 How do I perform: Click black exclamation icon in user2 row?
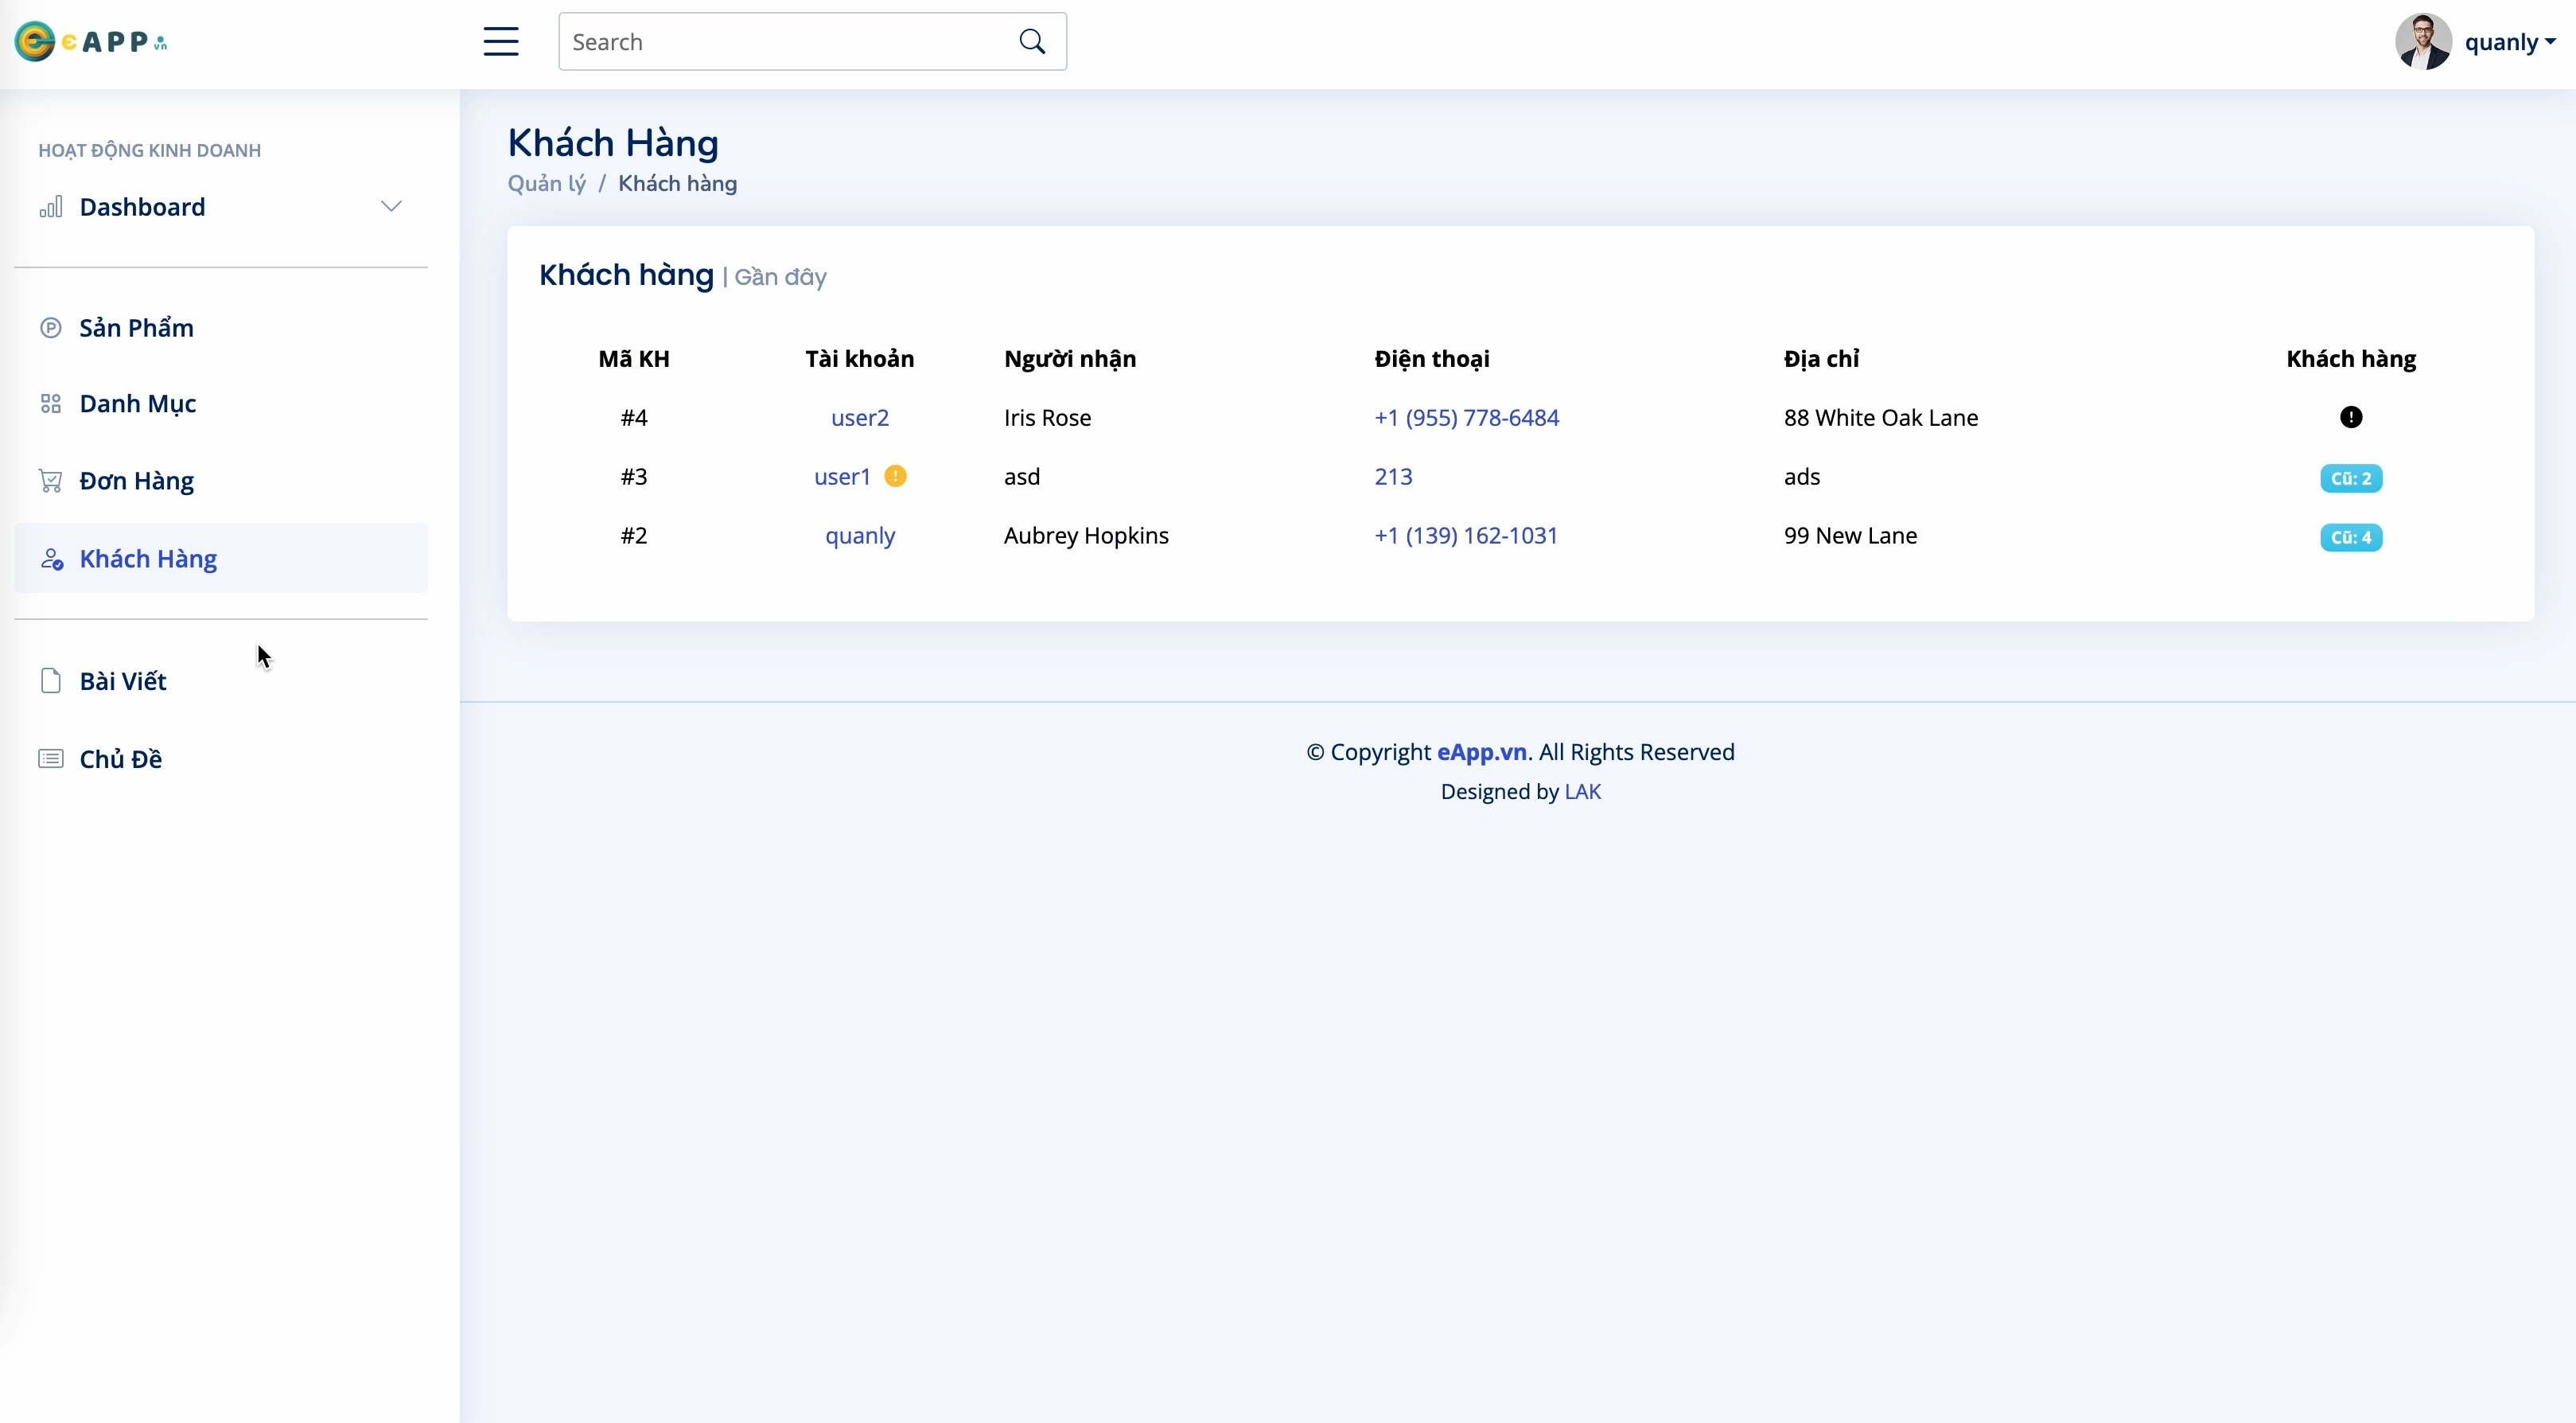click(x=2351, y=417)
